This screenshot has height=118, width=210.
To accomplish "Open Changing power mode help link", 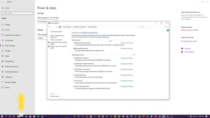I will click(x=189, y=41).
